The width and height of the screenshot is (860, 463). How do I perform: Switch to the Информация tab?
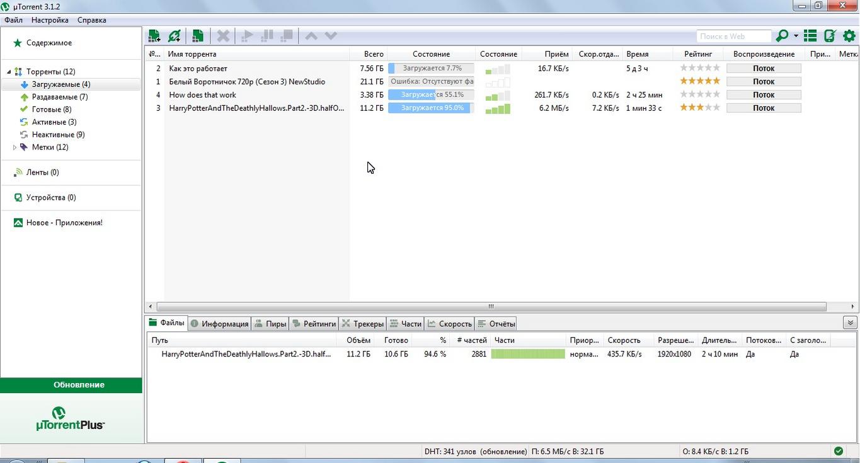coord(219,324)
